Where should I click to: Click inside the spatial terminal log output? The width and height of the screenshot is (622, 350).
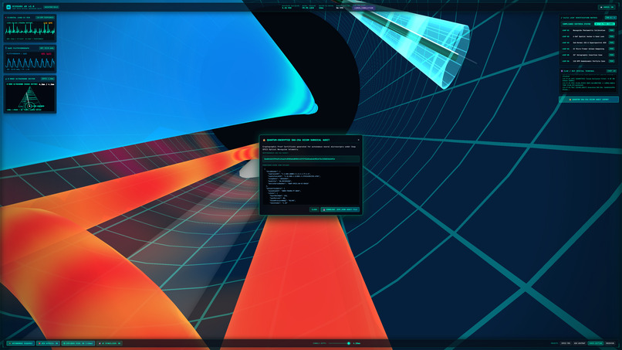(x=588, y=83)
